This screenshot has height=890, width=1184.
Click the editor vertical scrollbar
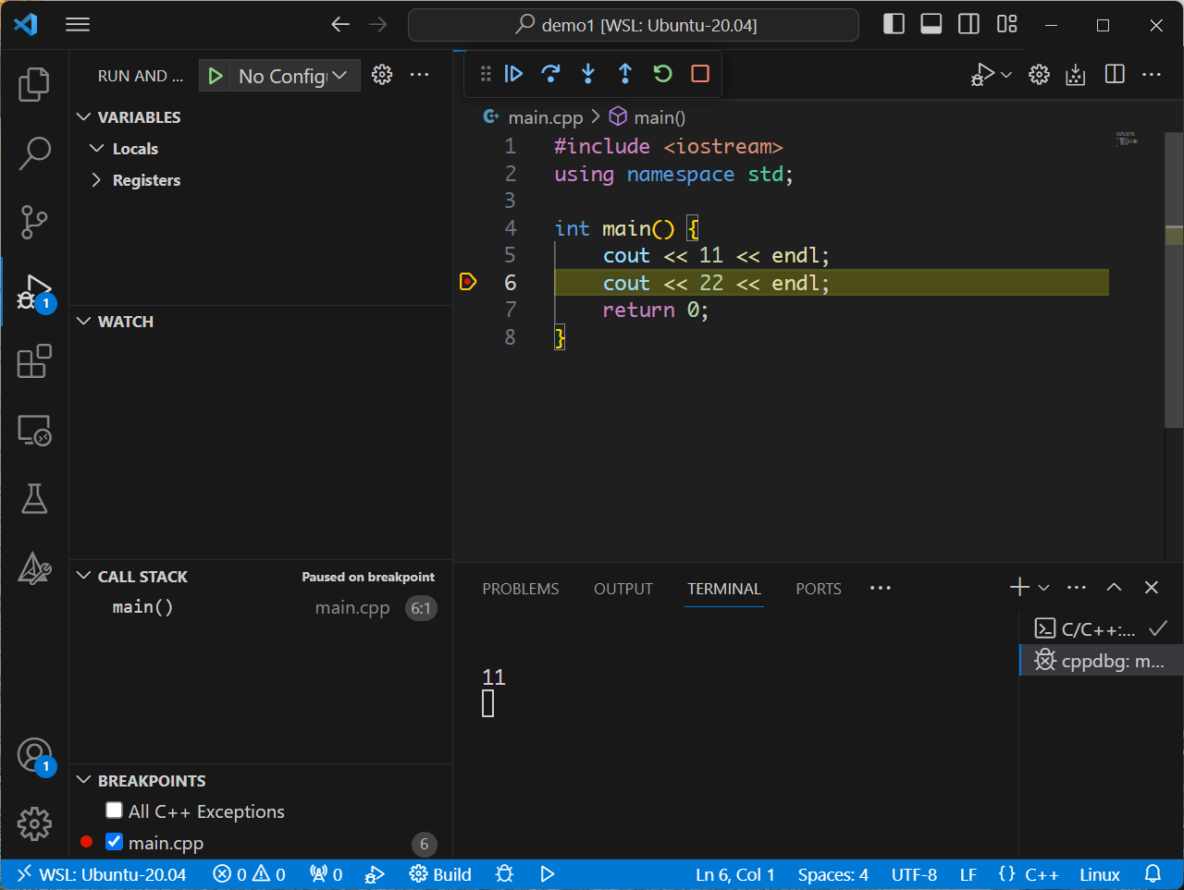click(1174, 280)
